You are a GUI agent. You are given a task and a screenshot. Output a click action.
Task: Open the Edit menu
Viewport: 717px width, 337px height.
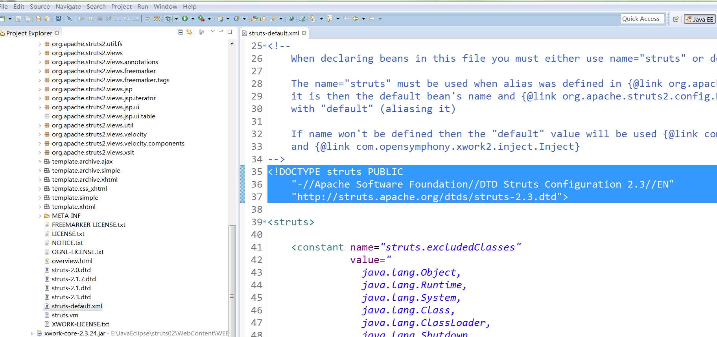click(x=19, y=6)
